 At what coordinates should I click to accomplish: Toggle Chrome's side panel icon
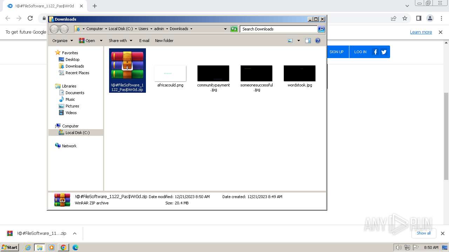pyautogui.click(x=419, y=18)
